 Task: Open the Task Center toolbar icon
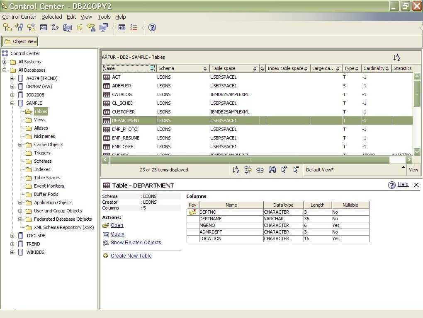click(55, 27)
